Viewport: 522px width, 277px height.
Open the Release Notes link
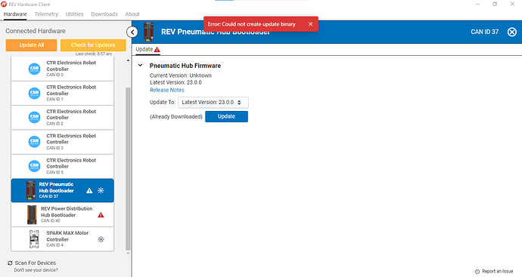click(x=166, y=90)
